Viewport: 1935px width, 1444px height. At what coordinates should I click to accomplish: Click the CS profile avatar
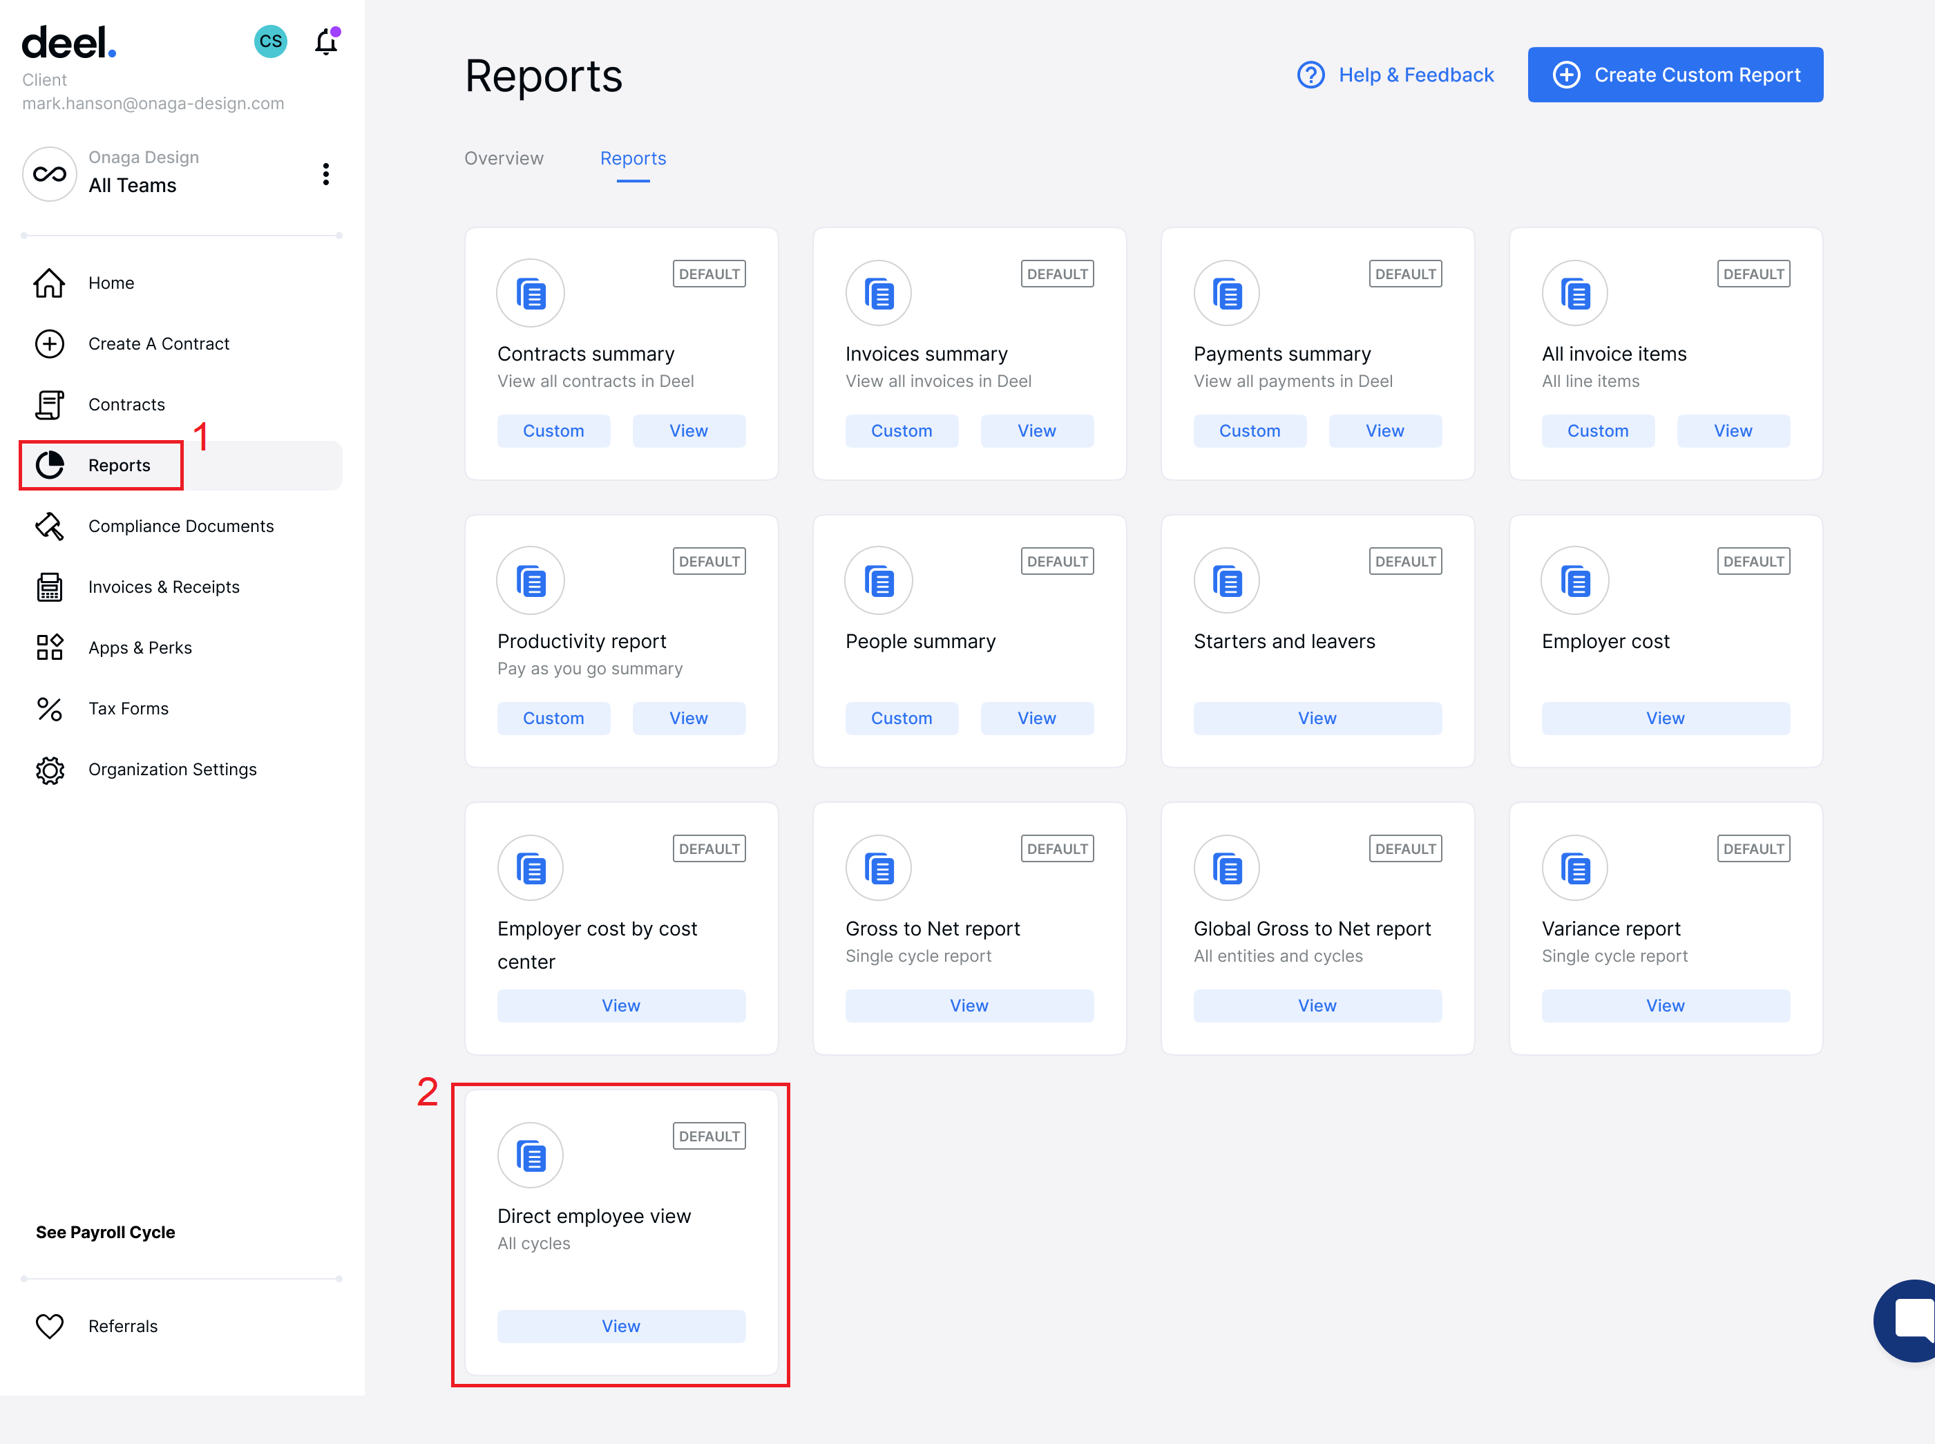click(x=270, y=40)
